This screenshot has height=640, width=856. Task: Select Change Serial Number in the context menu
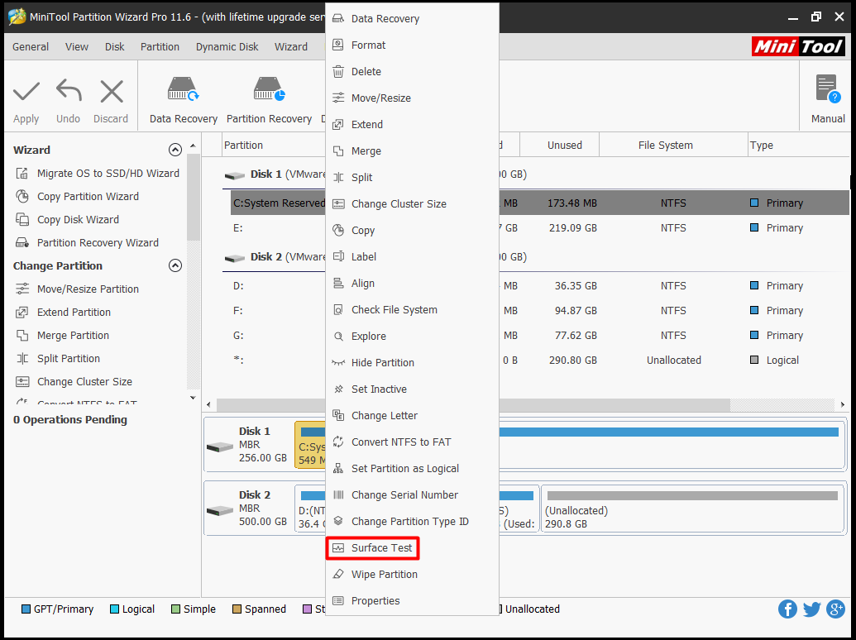click(412, 494)
